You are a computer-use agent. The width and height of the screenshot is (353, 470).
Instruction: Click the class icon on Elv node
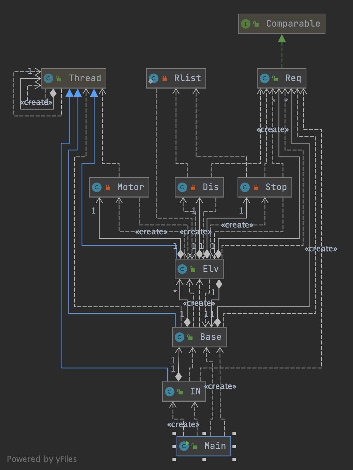[x=182, y=269]
